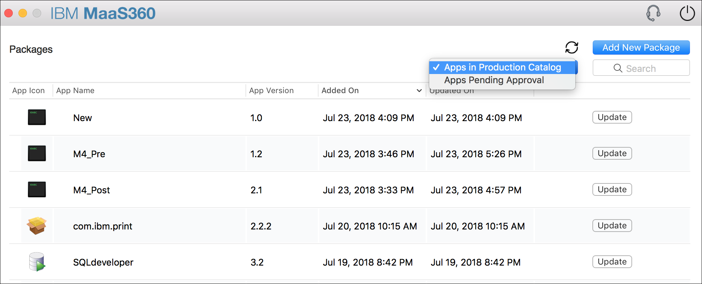Click the App Icon column header
Viewport: 702px width, 284px height.
click(28, 91)
